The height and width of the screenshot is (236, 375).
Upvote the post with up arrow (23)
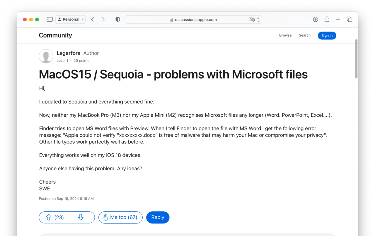coord(55,217)
